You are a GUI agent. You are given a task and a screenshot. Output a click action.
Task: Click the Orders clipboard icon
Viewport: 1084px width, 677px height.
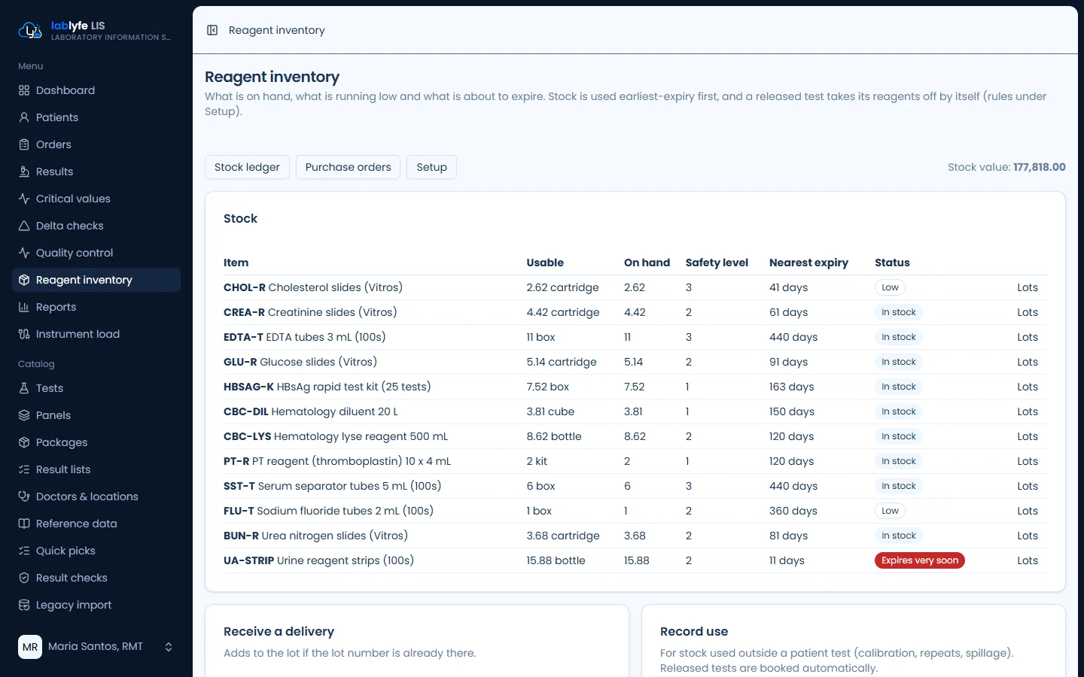click(x=24, y=144)
